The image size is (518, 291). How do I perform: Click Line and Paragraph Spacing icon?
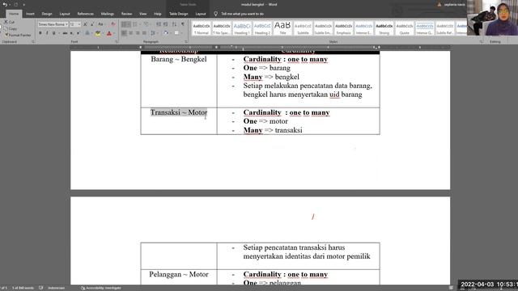click(153, 33)
